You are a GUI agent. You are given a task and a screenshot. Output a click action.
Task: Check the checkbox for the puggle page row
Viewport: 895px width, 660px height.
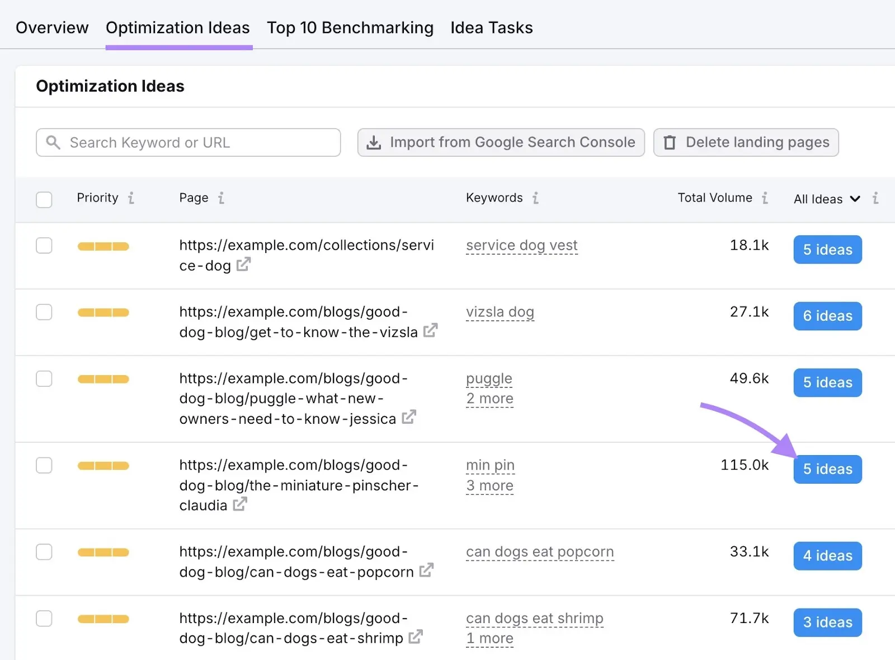(x=44, y=378)
